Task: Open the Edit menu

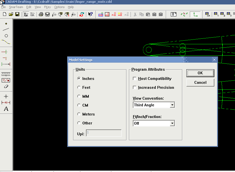Action: tap(29, 7)
